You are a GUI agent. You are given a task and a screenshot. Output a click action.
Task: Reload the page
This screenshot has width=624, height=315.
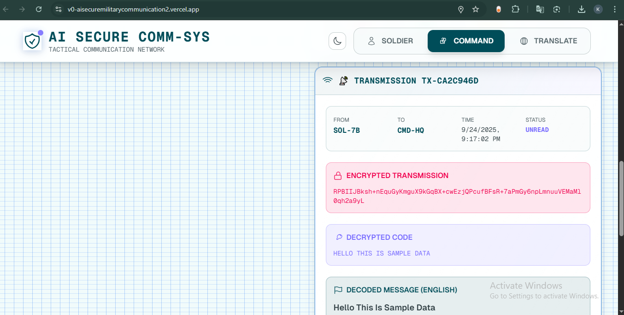[x=39, y=9]
